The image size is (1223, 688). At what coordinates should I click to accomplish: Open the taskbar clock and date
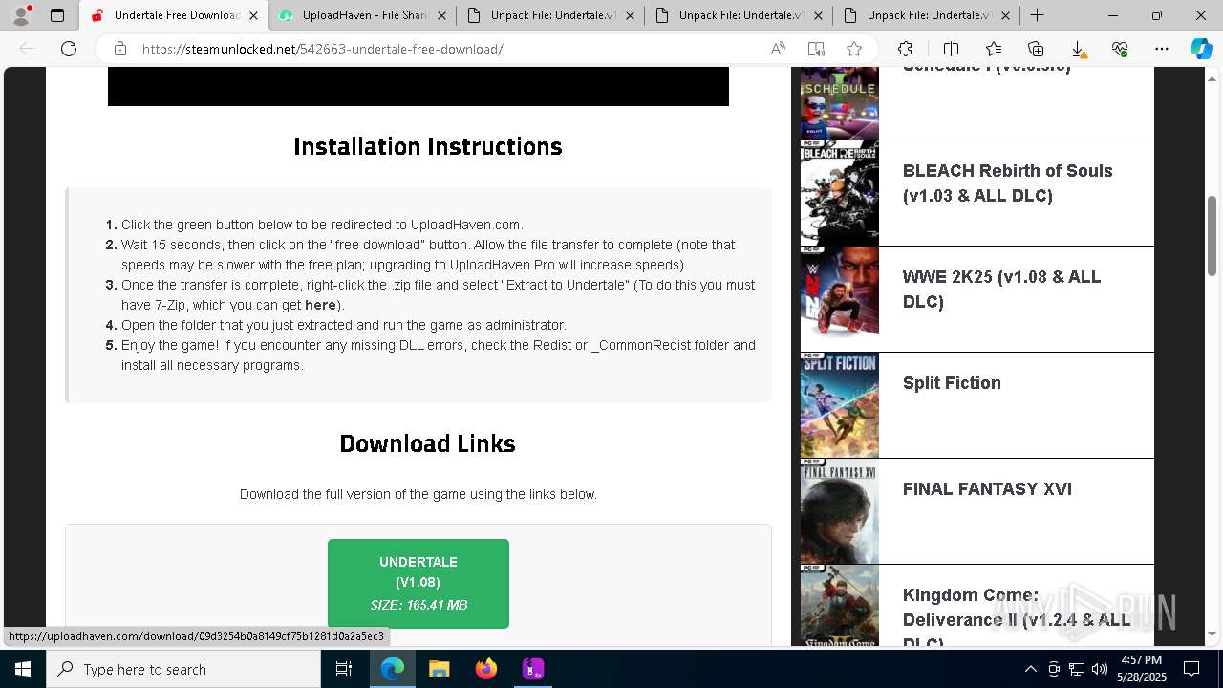click(1141, 669)
